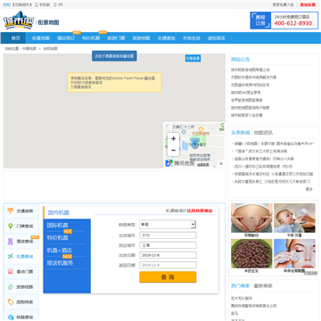Open 本地生活 in the navigation bar
The image size is (321, 321).
[x=192, y=38]
